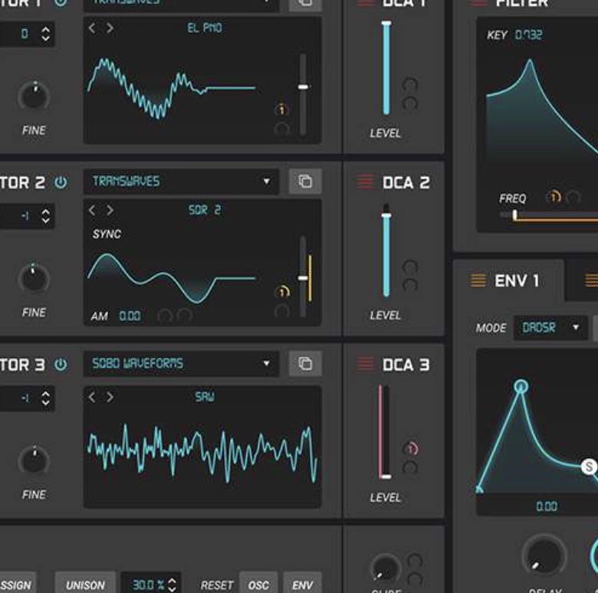Click the ENV 1 DELAY knob
Image resolution: width=598 pixels, height=593 pixels.
pyautogui.click(x=544, y=556)
